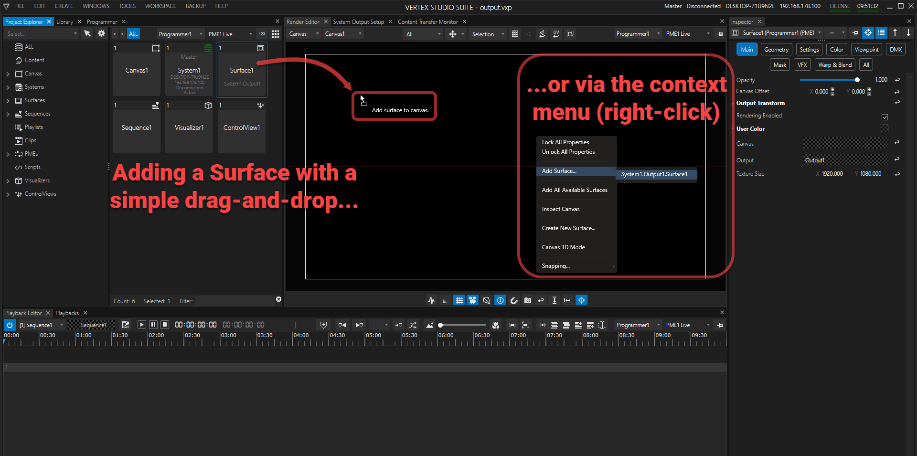Click the shuffle icon in playback toolbar
The height and width of the screenshot is (456, 917).
413,325
